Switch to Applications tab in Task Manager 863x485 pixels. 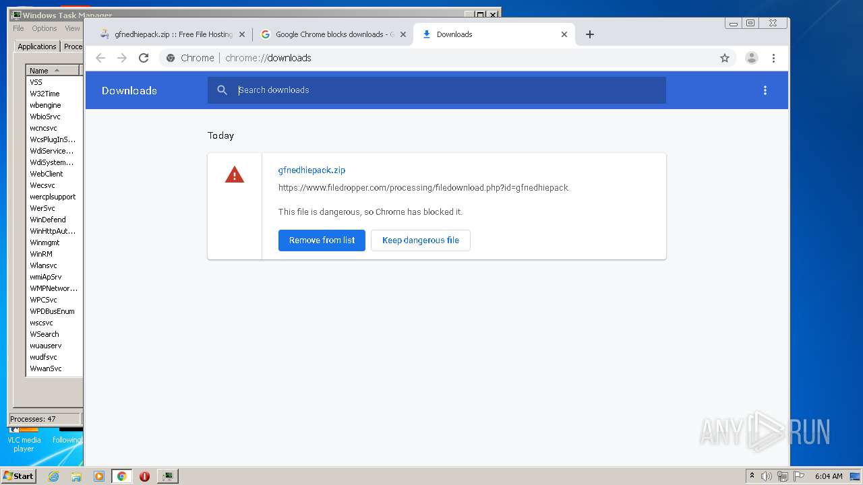36,46
